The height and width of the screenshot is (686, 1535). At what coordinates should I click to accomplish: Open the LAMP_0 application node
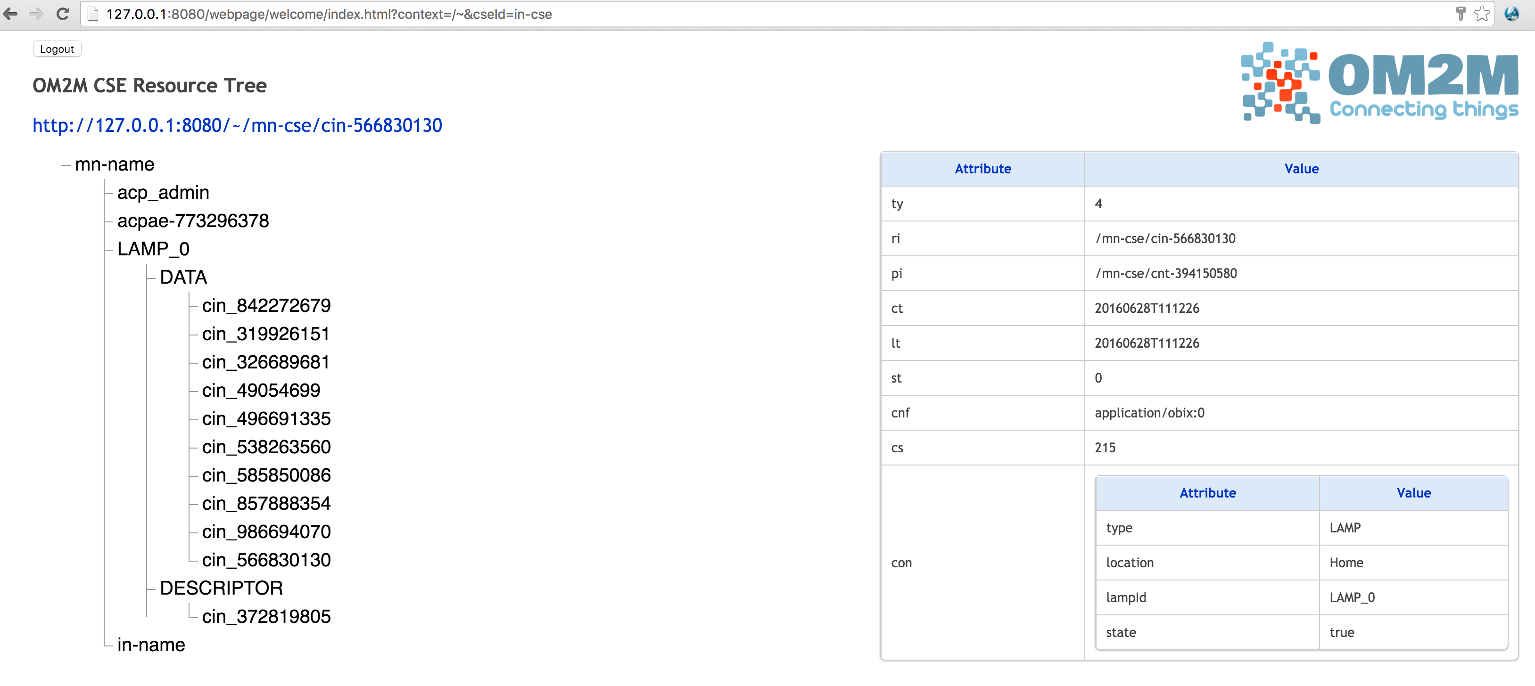(153, 249)
